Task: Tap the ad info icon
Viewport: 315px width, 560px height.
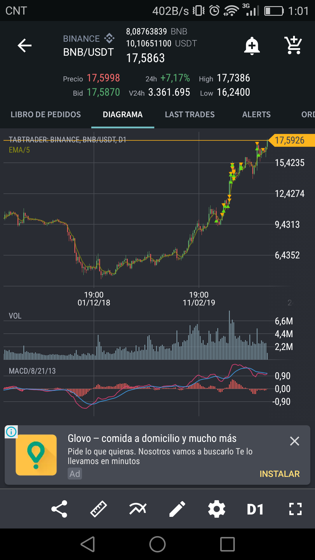Action: pyautogui.click(x=11, y=432)
